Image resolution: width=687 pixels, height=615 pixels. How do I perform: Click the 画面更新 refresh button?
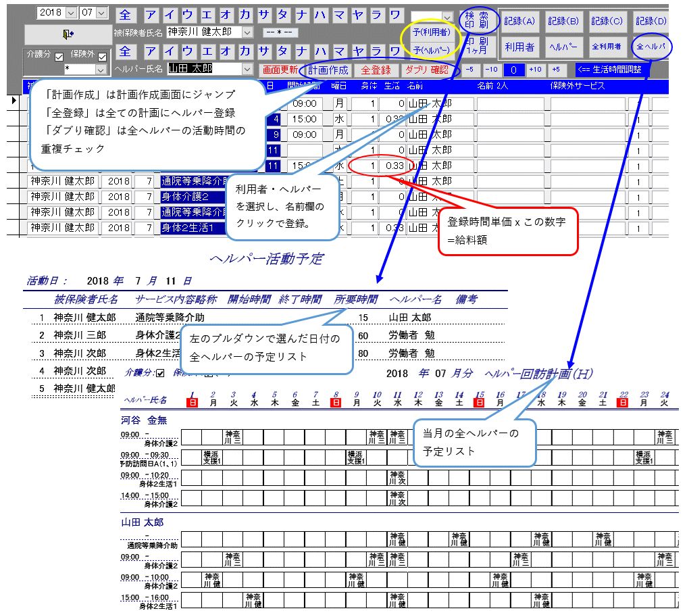click(280, 70)
